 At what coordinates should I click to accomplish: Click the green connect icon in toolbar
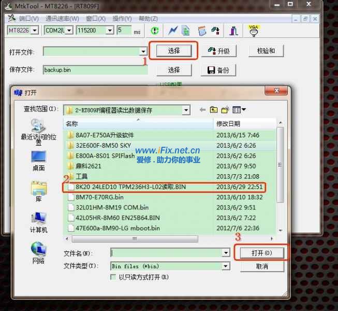(x=155, y=31)
